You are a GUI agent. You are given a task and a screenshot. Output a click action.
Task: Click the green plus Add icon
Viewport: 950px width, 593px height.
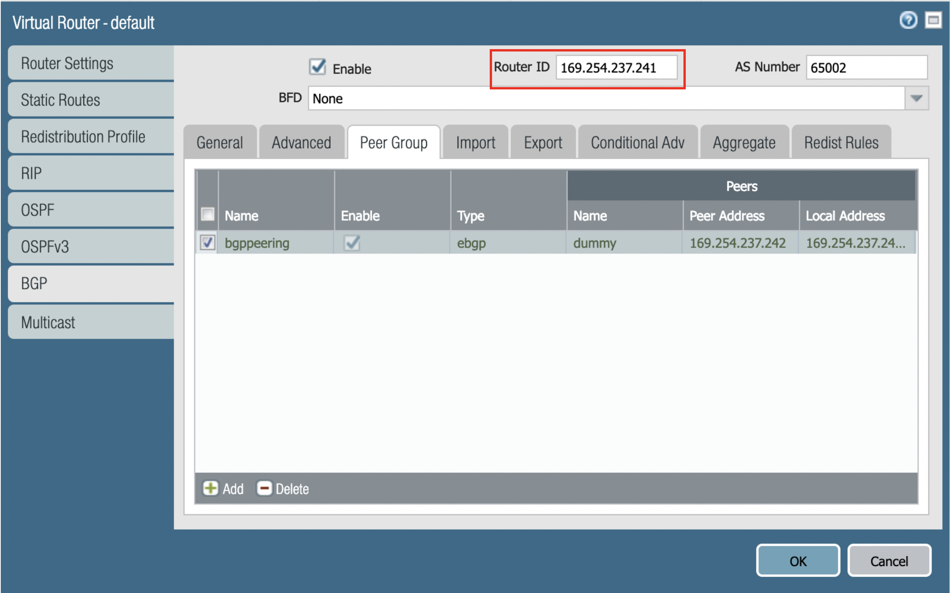point(210,488)
